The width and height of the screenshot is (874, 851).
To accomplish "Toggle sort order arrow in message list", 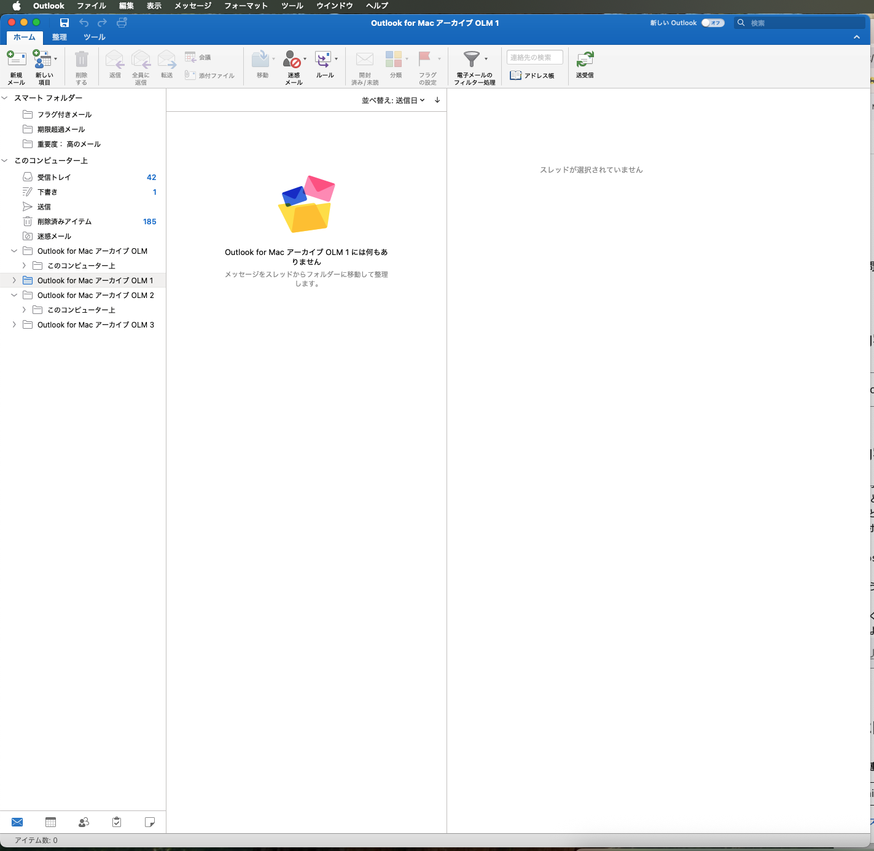I will [437, 100].
